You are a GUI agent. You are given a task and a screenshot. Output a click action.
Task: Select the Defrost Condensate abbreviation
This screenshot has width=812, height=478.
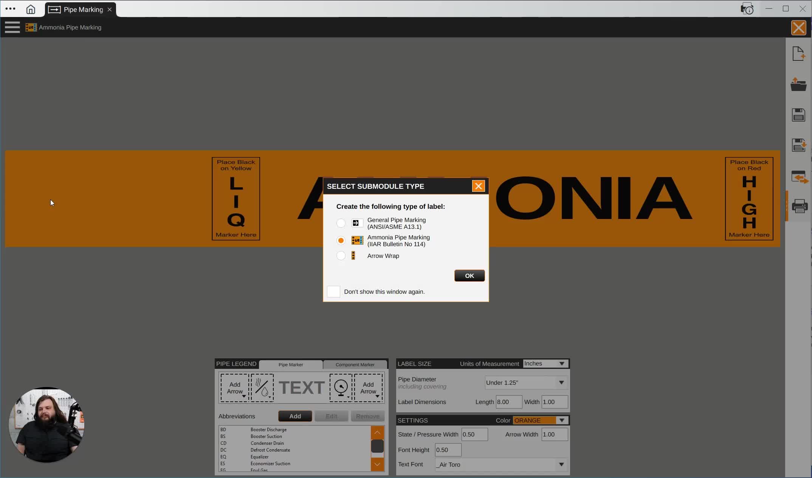coord(294,450)
